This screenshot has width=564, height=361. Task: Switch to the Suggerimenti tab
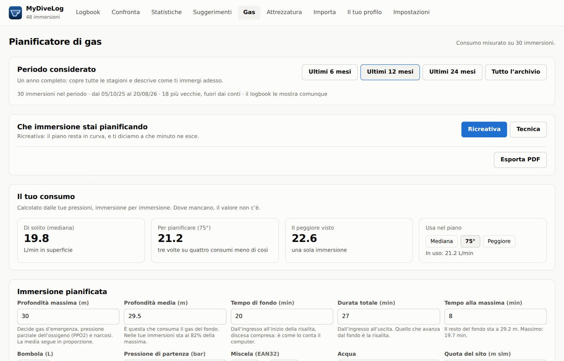(212, 12)
